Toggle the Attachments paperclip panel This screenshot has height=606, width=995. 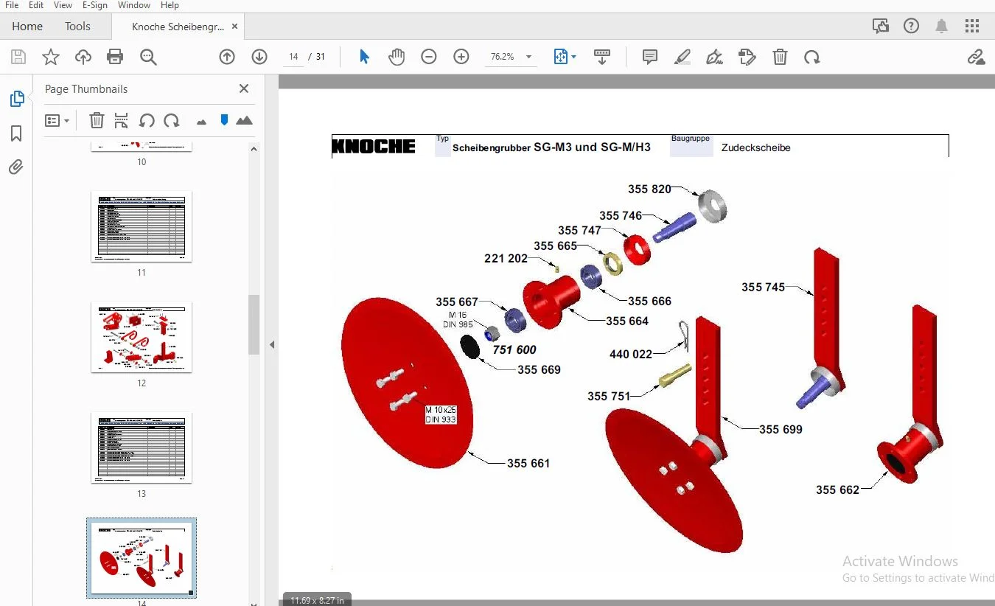click(x=16, y=167)
